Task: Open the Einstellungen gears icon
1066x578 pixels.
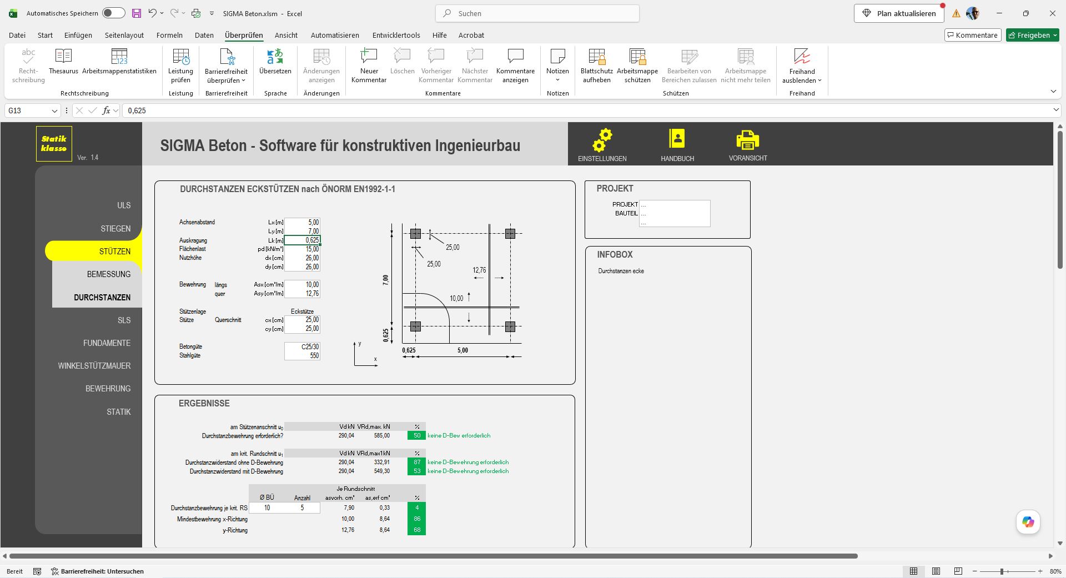Action: pos(602,140)
